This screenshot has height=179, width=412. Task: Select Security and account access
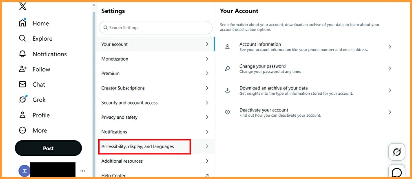(156, 103)
